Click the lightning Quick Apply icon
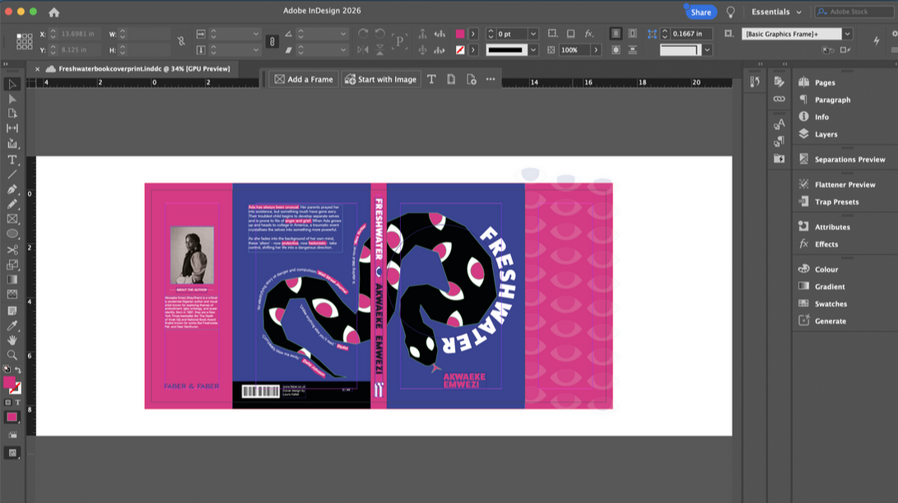The height and width of the screenshot is (503, 898). point(877,40)
